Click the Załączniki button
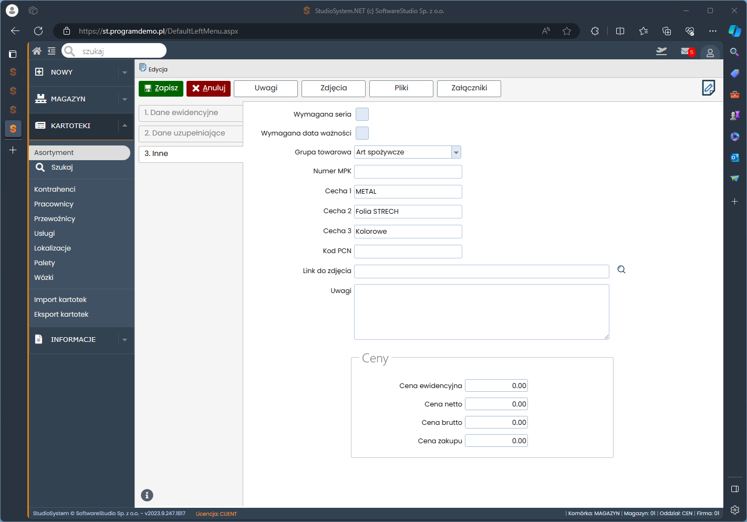 (x=469, y=88)
